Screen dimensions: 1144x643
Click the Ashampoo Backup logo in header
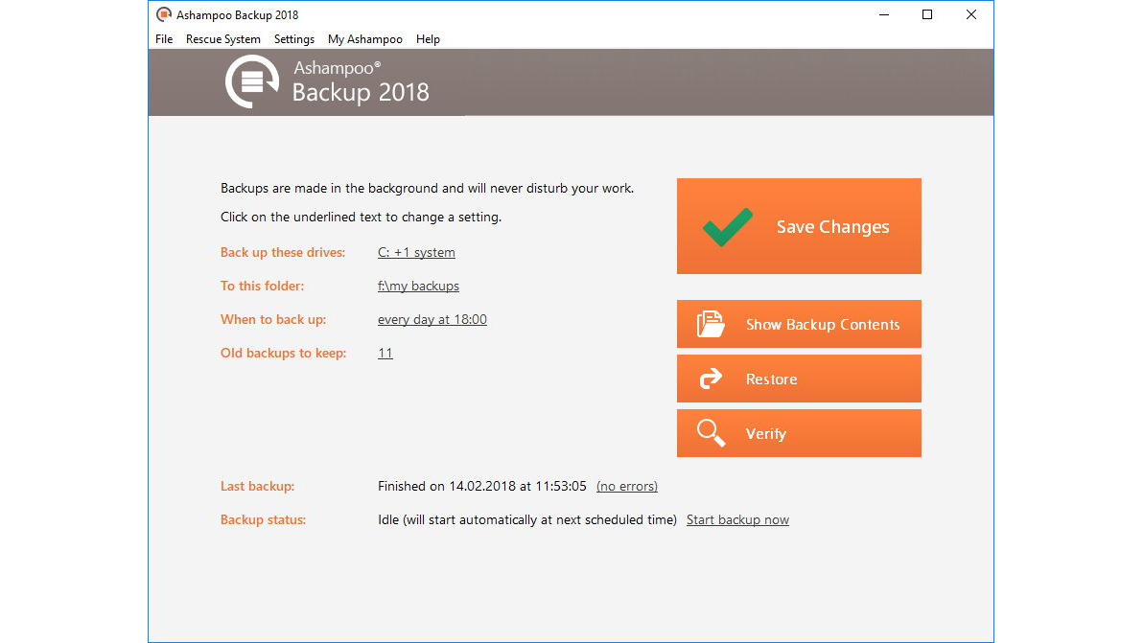(251, 81)
